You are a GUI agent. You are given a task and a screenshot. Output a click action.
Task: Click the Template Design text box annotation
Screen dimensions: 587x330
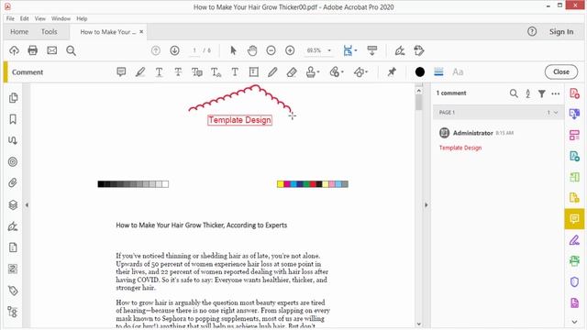(x=240, y=120)
